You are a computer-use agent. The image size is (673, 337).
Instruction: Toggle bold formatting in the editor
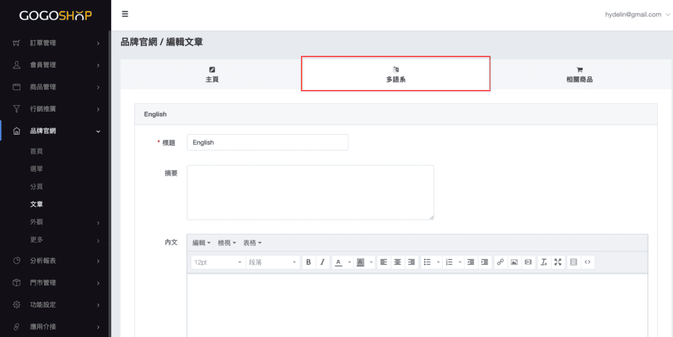click(309, 262)
